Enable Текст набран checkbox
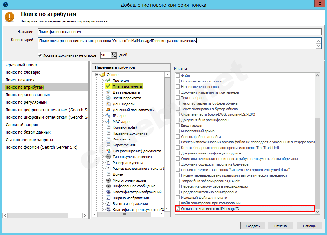Viewport: 327px width, 235px height. [178, 98]
